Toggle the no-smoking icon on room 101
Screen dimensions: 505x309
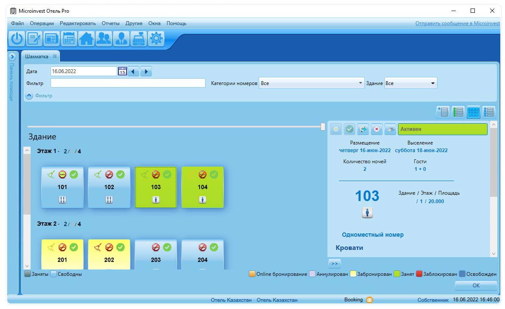point(62,175)
